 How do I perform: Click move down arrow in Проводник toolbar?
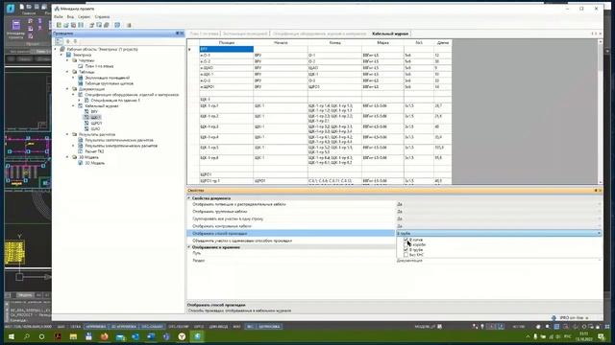tap(75, 41)
